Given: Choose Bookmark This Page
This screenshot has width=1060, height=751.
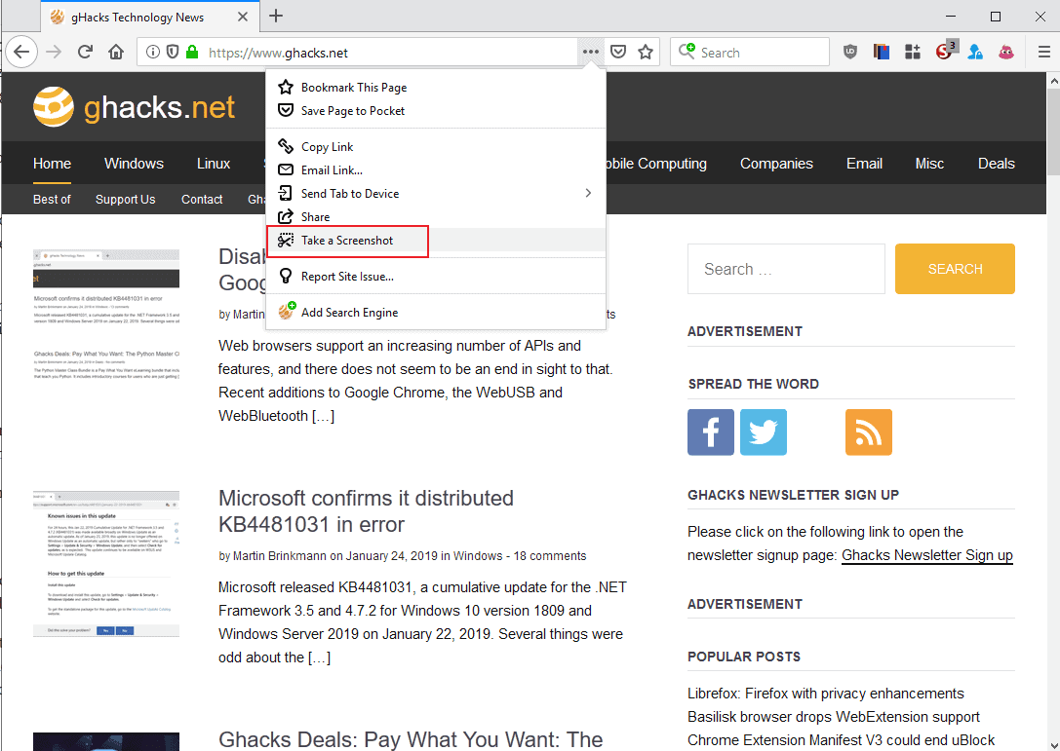Looking at the screenshot, I should click(x=435, y=87).
